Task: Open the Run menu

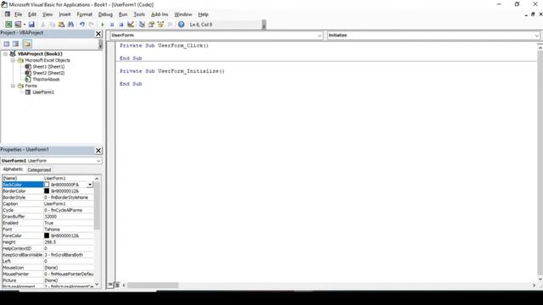Action: [123, 14]
